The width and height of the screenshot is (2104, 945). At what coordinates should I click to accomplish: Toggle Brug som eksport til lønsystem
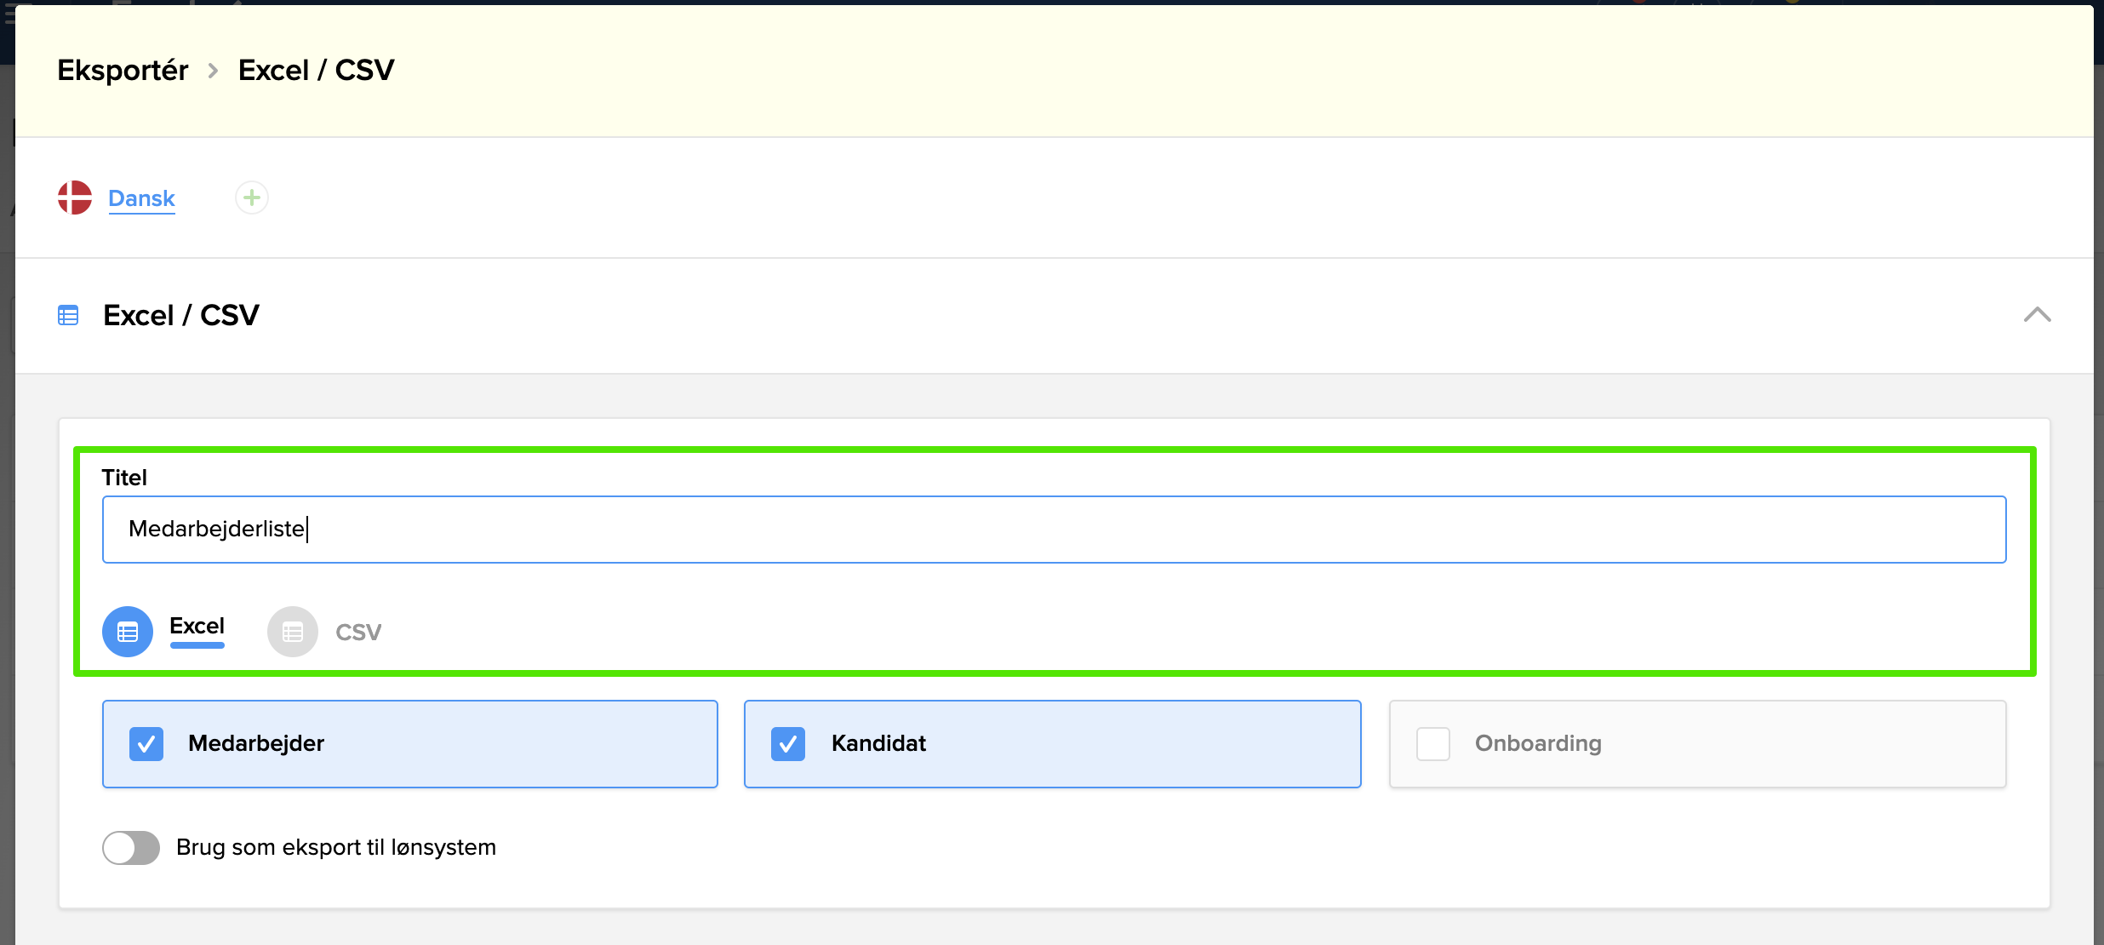click(x=131, y=847)
